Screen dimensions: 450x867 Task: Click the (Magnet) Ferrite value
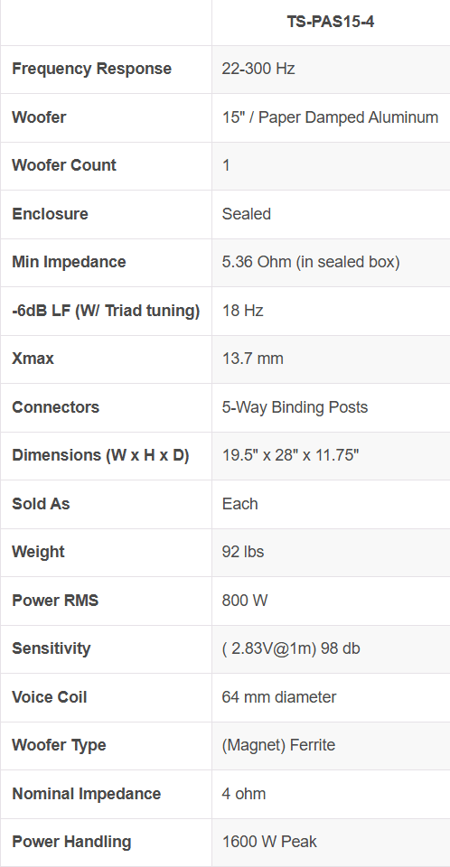point(278,745)
